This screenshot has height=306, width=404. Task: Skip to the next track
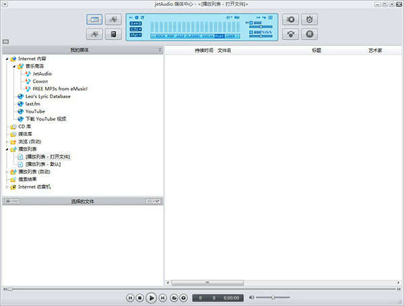pyautogui.click(x=162, y=298)
